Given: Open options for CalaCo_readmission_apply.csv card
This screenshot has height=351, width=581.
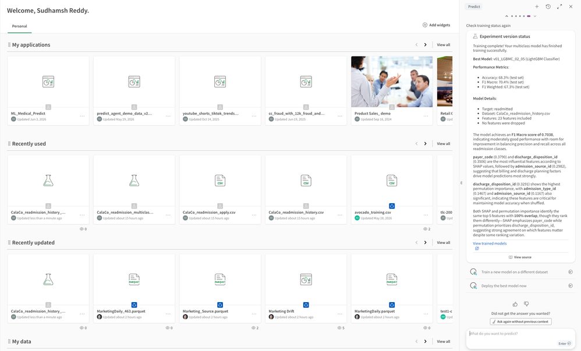Looking at the screenshot, I should (254, 215).
